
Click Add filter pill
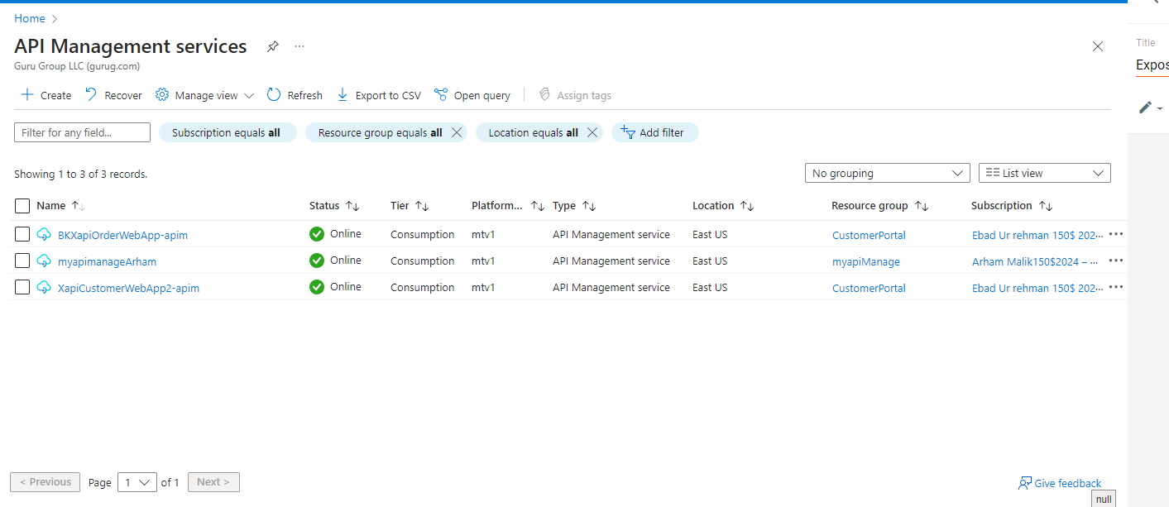[654, 132]
